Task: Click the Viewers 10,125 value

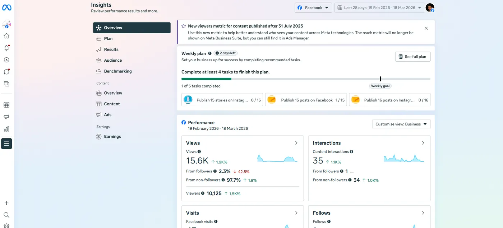Action: click(x=214, y=193)
